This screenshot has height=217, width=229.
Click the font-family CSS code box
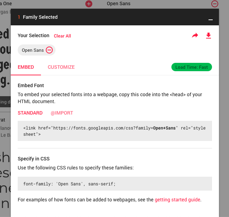(115, 184)
